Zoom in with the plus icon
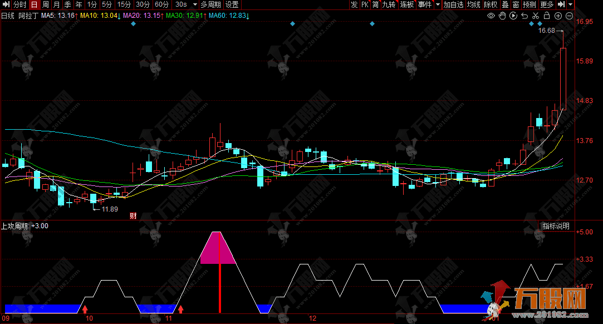 pos(558,16)
